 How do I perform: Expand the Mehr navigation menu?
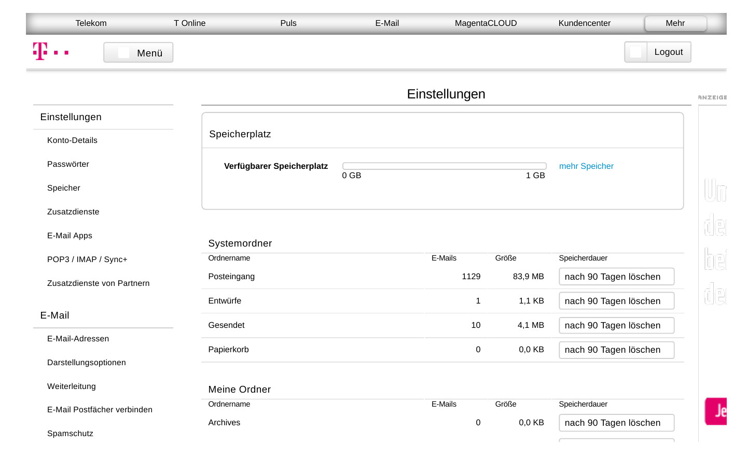coord(675,23)
